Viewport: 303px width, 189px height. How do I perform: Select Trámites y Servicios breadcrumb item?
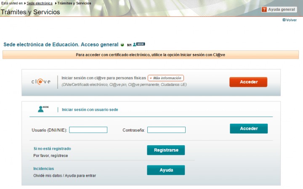[75, 3]
